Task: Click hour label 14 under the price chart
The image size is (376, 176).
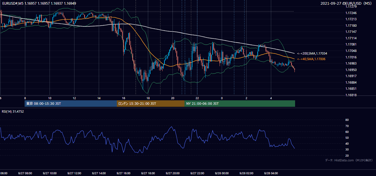Action: 99,98
